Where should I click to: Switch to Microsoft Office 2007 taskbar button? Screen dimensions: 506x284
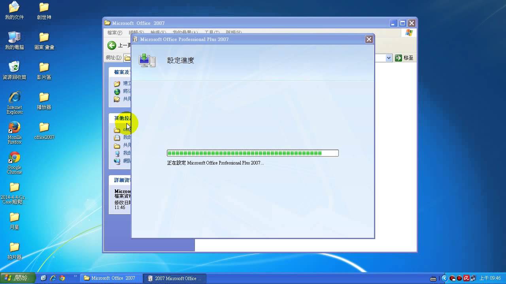(111, 278)
